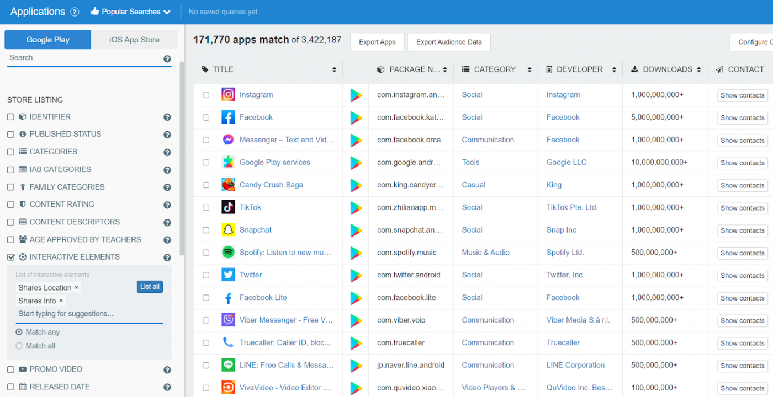Viewport: 773px width, 397px height.
Task: Open the Viber Media S.à r.l. developer link
Action: pos(578,320)
